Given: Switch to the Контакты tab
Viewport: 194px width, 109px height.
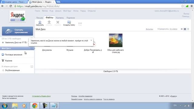Looking at the screenshot, I should click(x=60, y=18).
